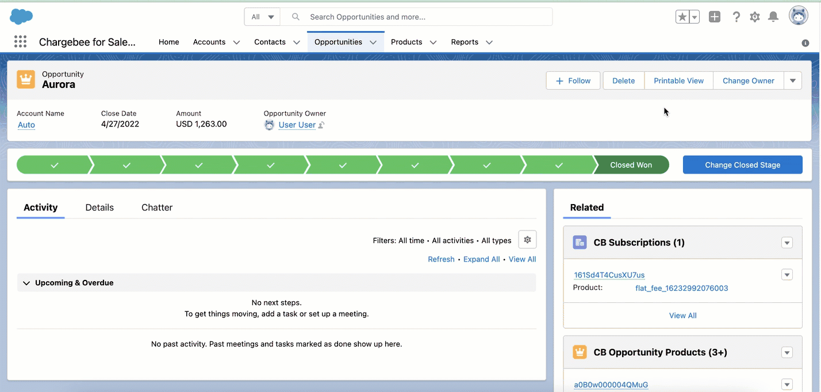821x392 pixels.
Task: Open the App Launcher grid icon
Action: coord(20,42)
